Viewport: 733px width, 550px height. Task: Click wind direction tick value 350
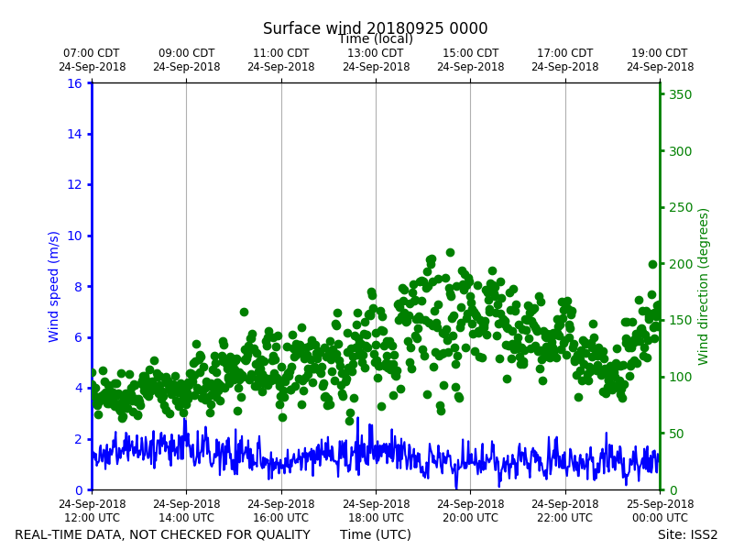(680, 94)
